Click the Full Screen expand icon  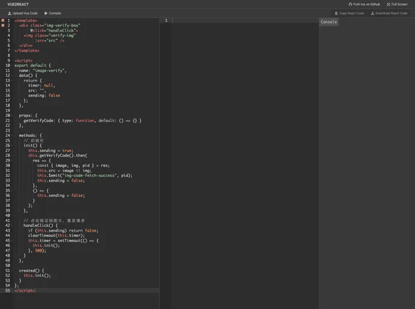pos(388,4)
